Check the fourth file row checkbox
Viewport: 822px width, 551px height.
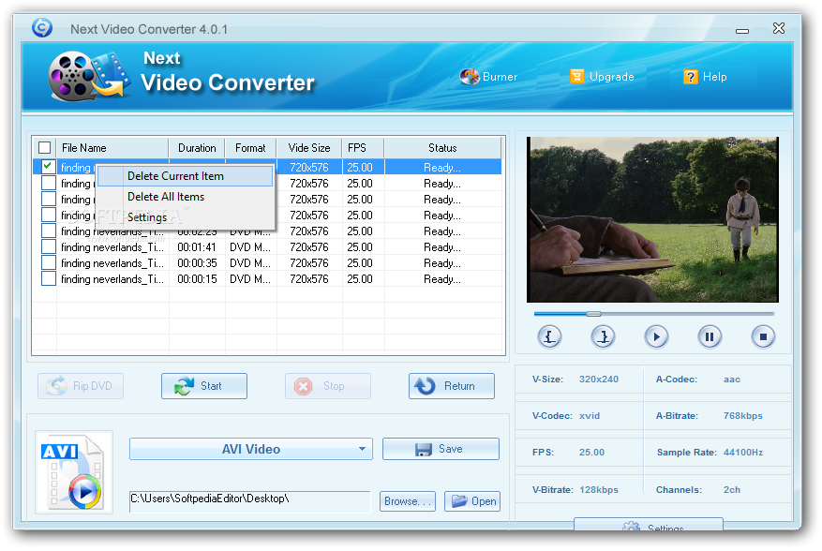click(48, 215)
